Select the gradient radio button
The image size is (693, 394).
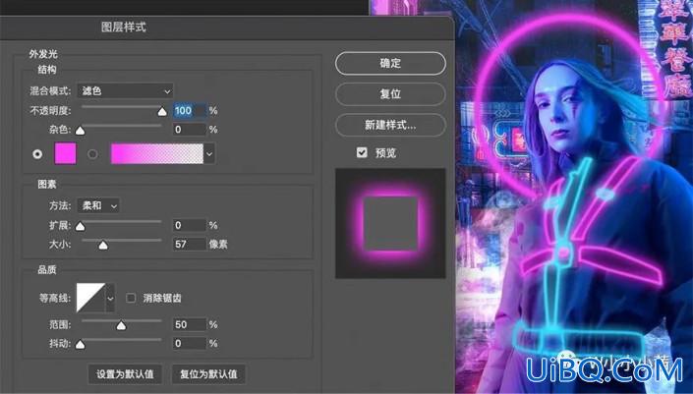[92, 154]
